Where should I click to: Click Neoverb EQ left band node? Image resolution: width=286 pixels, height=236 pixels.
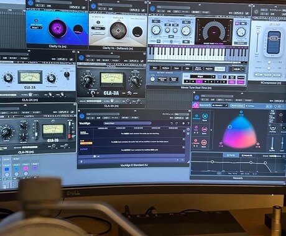click(212, 161)
